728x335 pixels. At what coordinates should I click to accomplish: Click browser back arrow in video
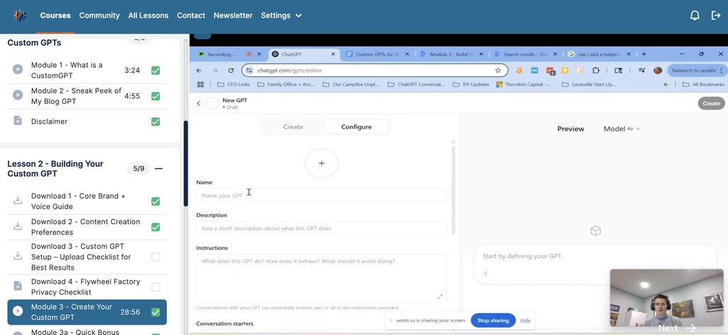tap(199, 70)
